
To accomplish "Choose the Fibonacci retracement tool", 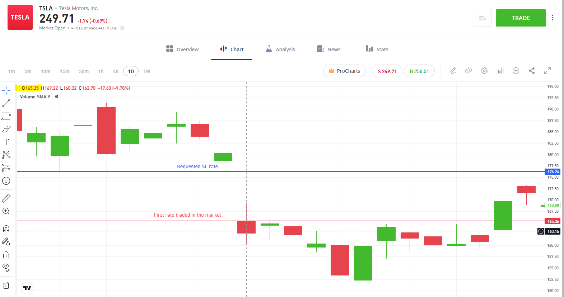I will (x=6, y=116).
